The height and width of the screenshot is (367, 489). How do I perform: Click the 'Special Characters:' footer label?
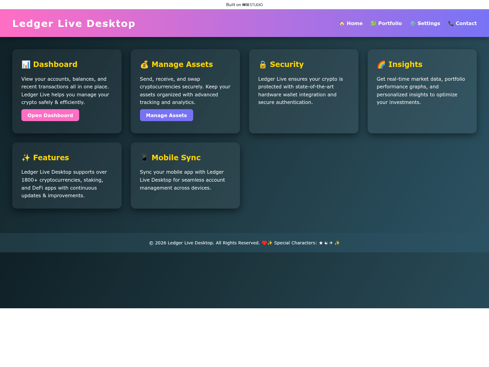tap(296, 243)
